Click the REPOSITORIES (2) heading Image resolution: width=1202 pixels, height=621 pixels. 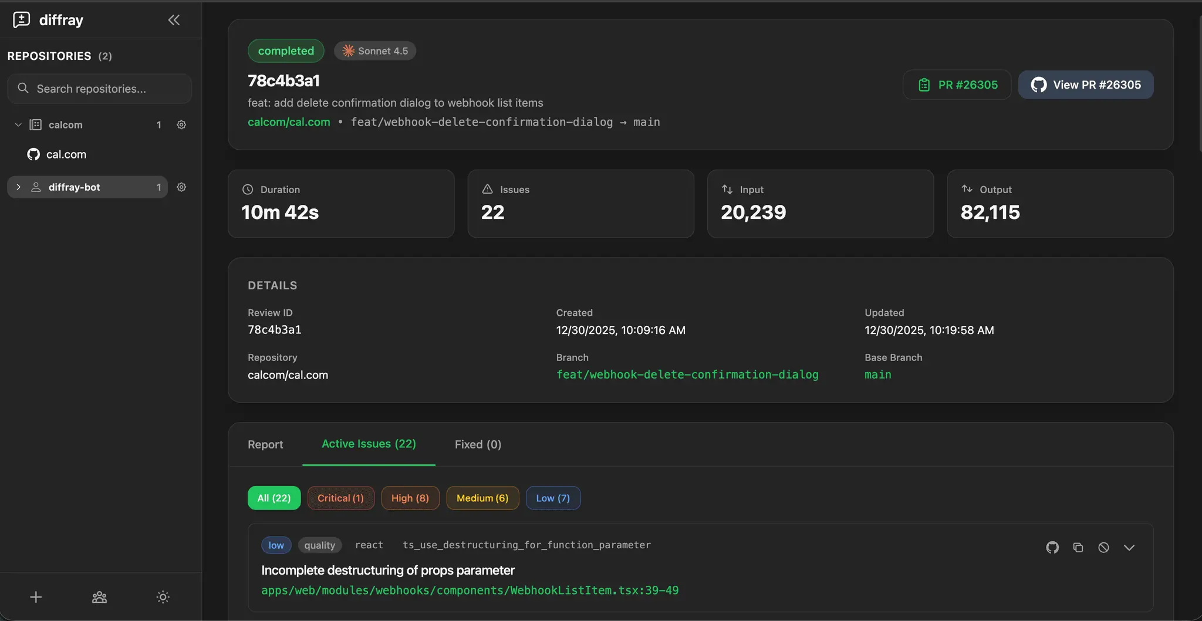(x=59, y=56)
